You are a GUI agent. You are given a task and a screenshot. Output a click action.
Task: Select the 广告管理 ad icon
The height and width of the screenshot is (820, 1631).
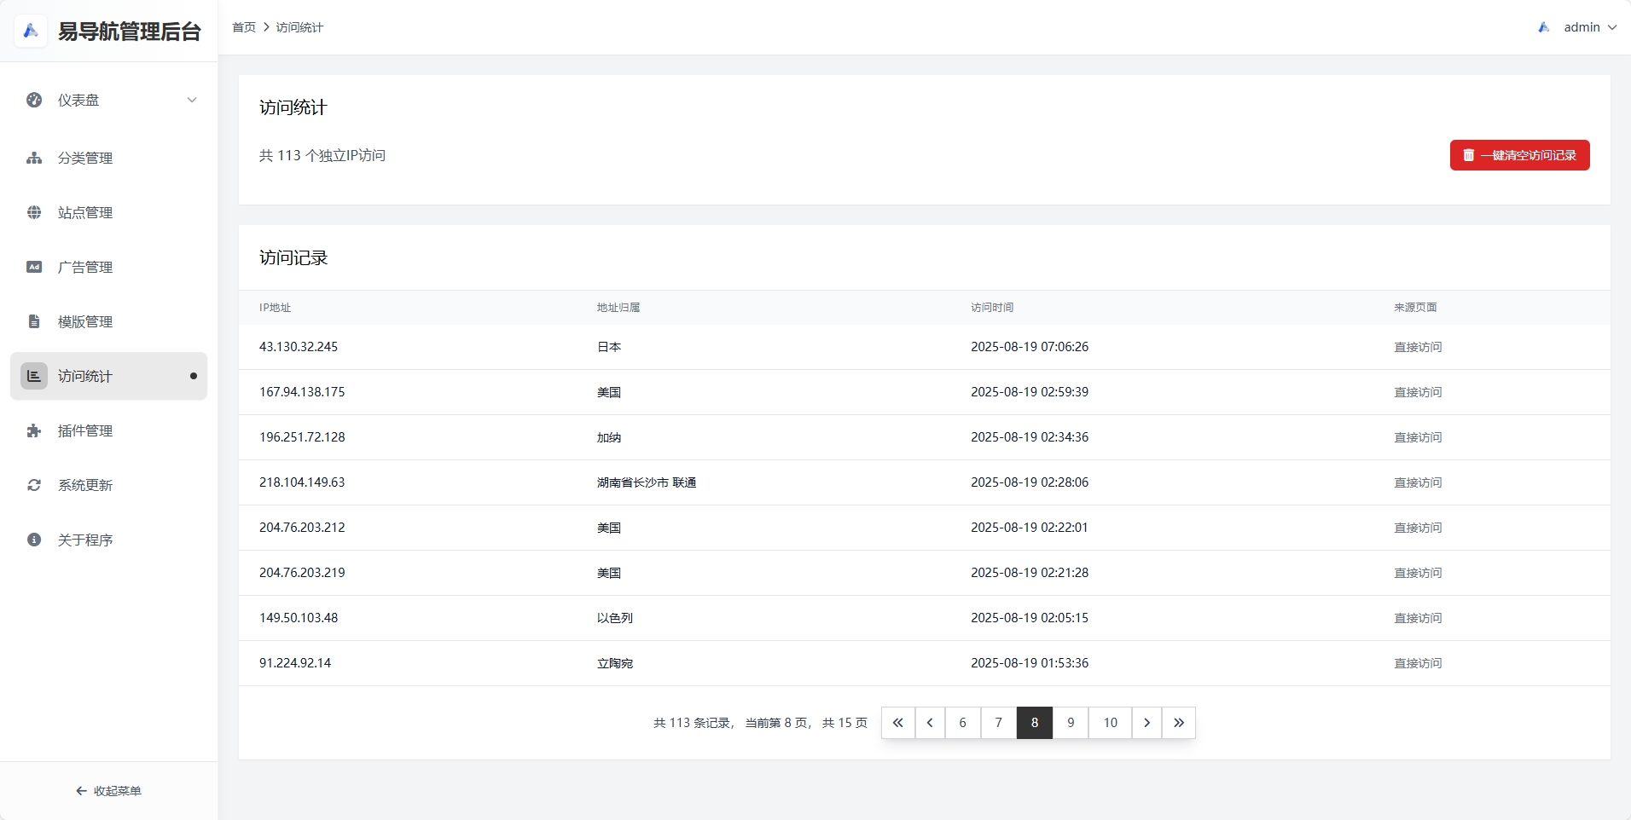(33, 267)
